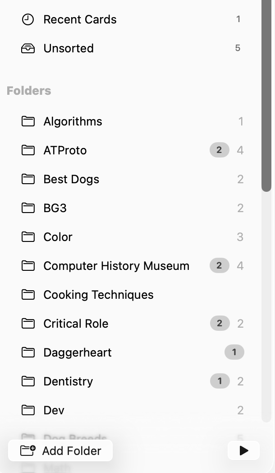Open the Dentistry folder
275x473 pixels.
click(68, 381)
